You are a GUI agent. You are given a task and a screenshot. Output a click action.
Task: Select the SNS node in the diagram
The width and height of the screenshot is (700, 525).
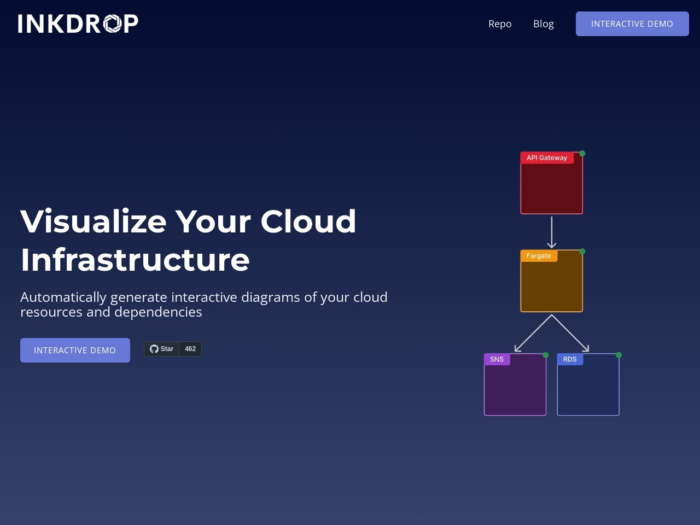(x=515, y=384)
